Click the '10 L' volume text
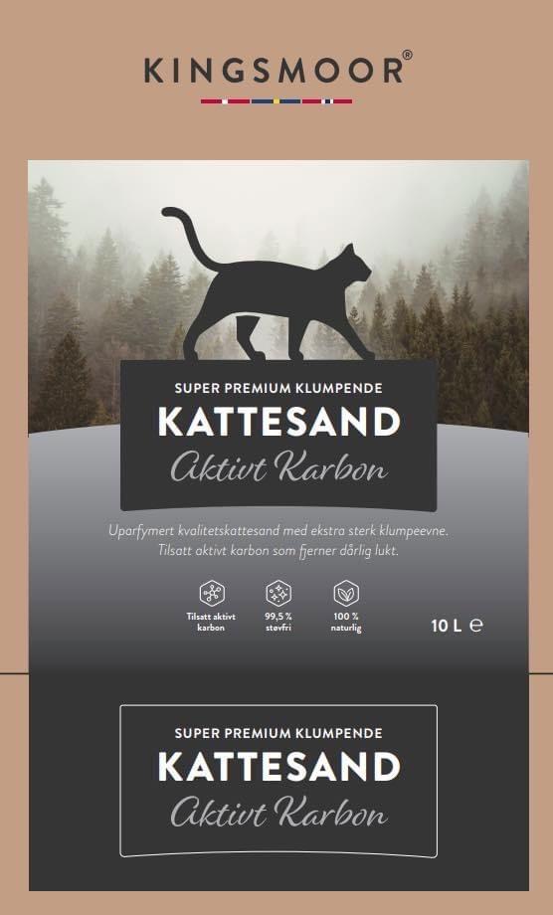Image resolution: width=553 pixels, height=915 pixels. point(447,627)
